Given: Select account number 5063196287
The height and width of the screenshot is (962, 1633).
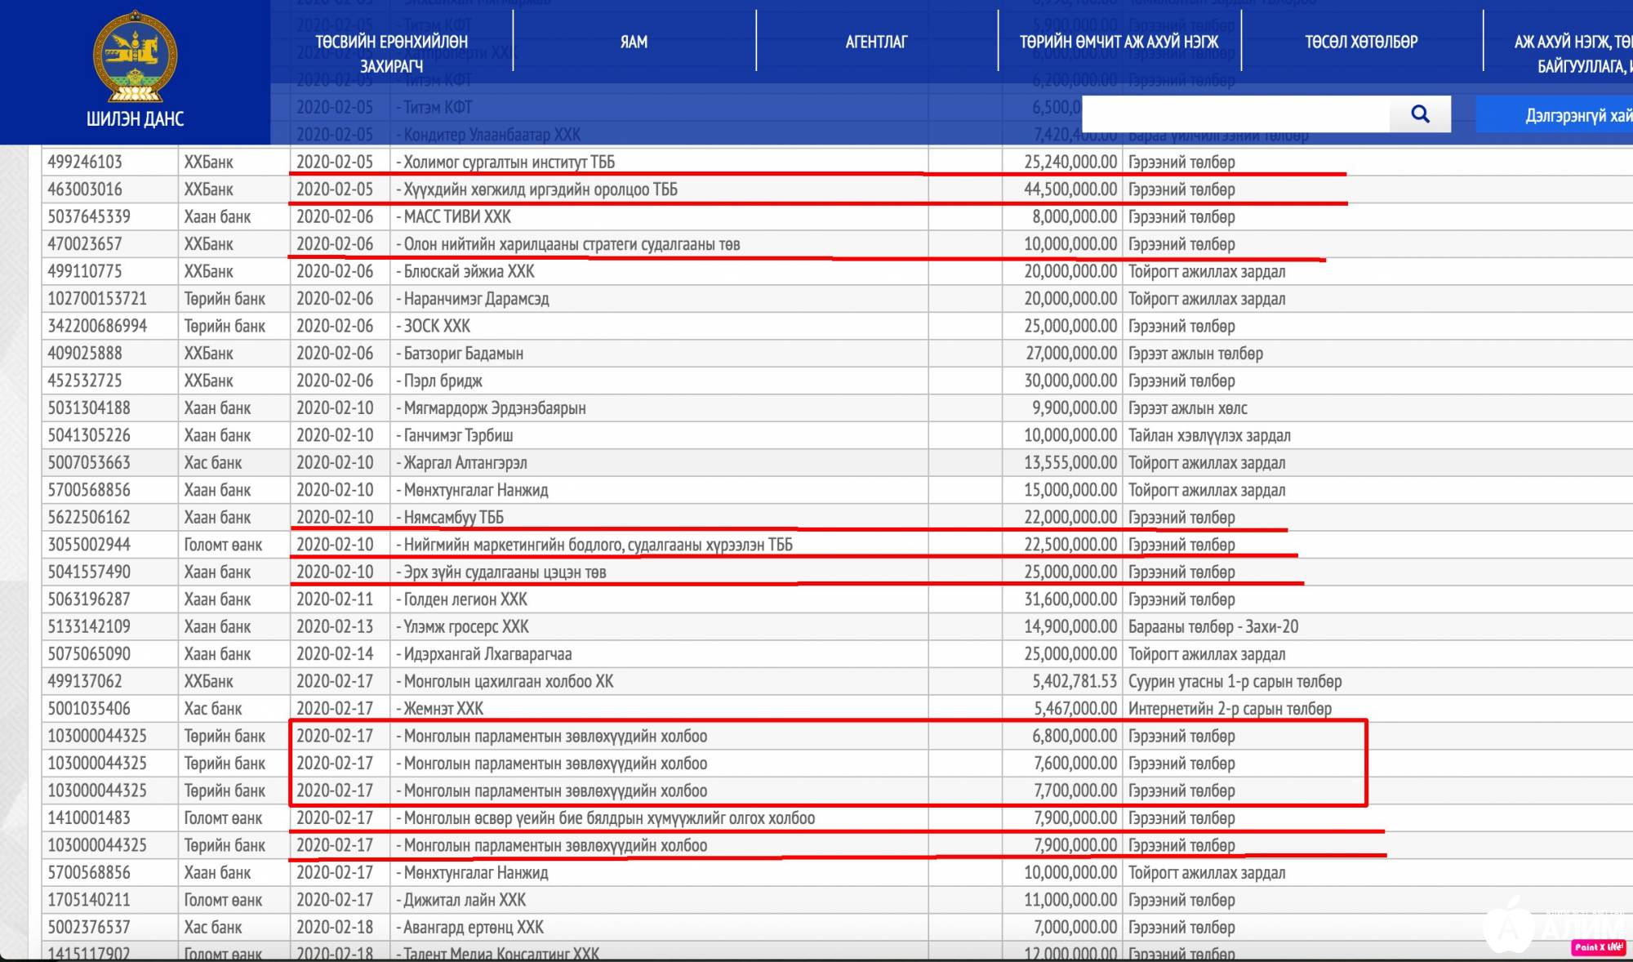Looking at the screenshot, I should click(89, 599).
